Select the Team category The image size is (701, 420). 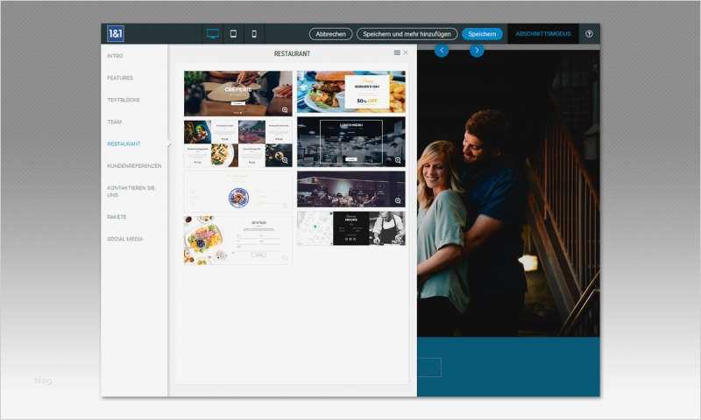coord(115,122)
